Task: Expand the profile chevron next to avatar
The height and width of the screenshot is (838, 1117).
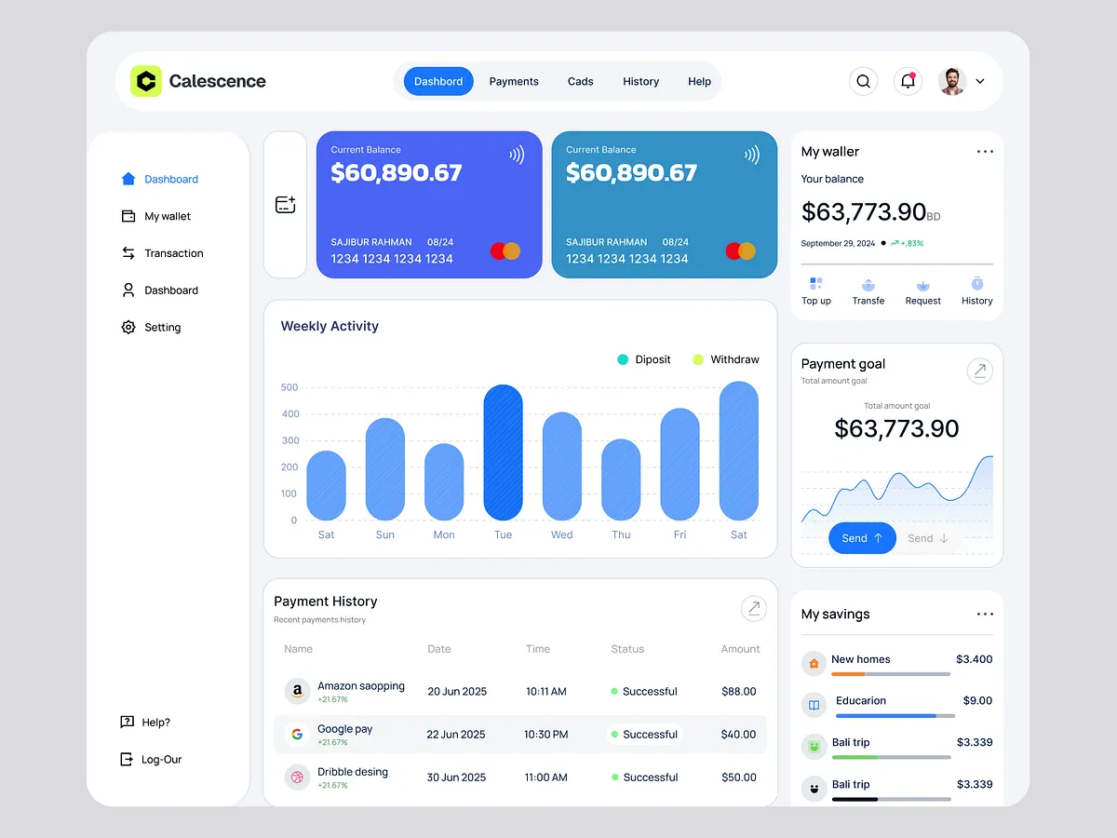Action: 979,81
